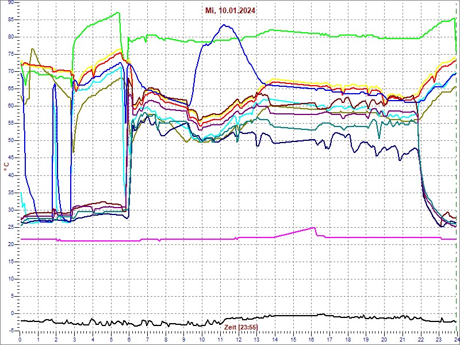
Task: Click hour 23 on the time axis
Action: [x=438, y=339]
